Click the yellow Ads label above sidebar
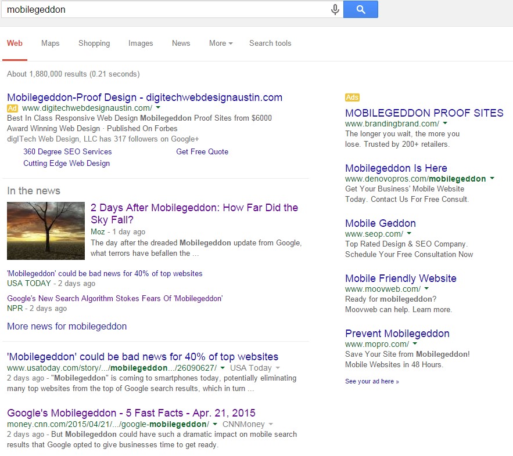Viewport: 513px width, 456px height. [x=352, y=97]
